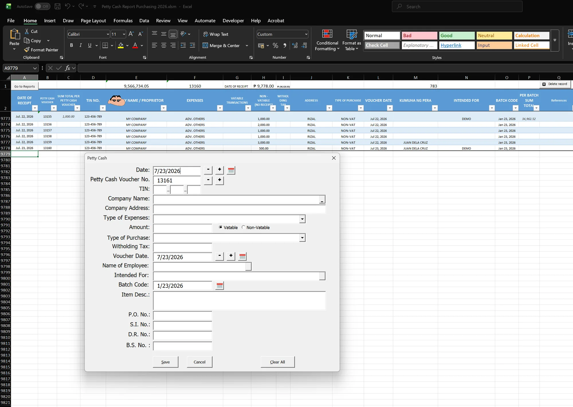Toggle the AutoSave switch

[42, 6]
